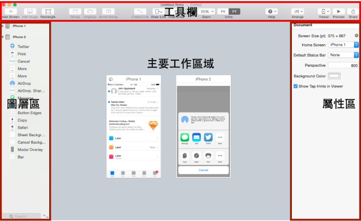Click the link icon beside Search
The image size is (361, 221).
tap(46, 217)
